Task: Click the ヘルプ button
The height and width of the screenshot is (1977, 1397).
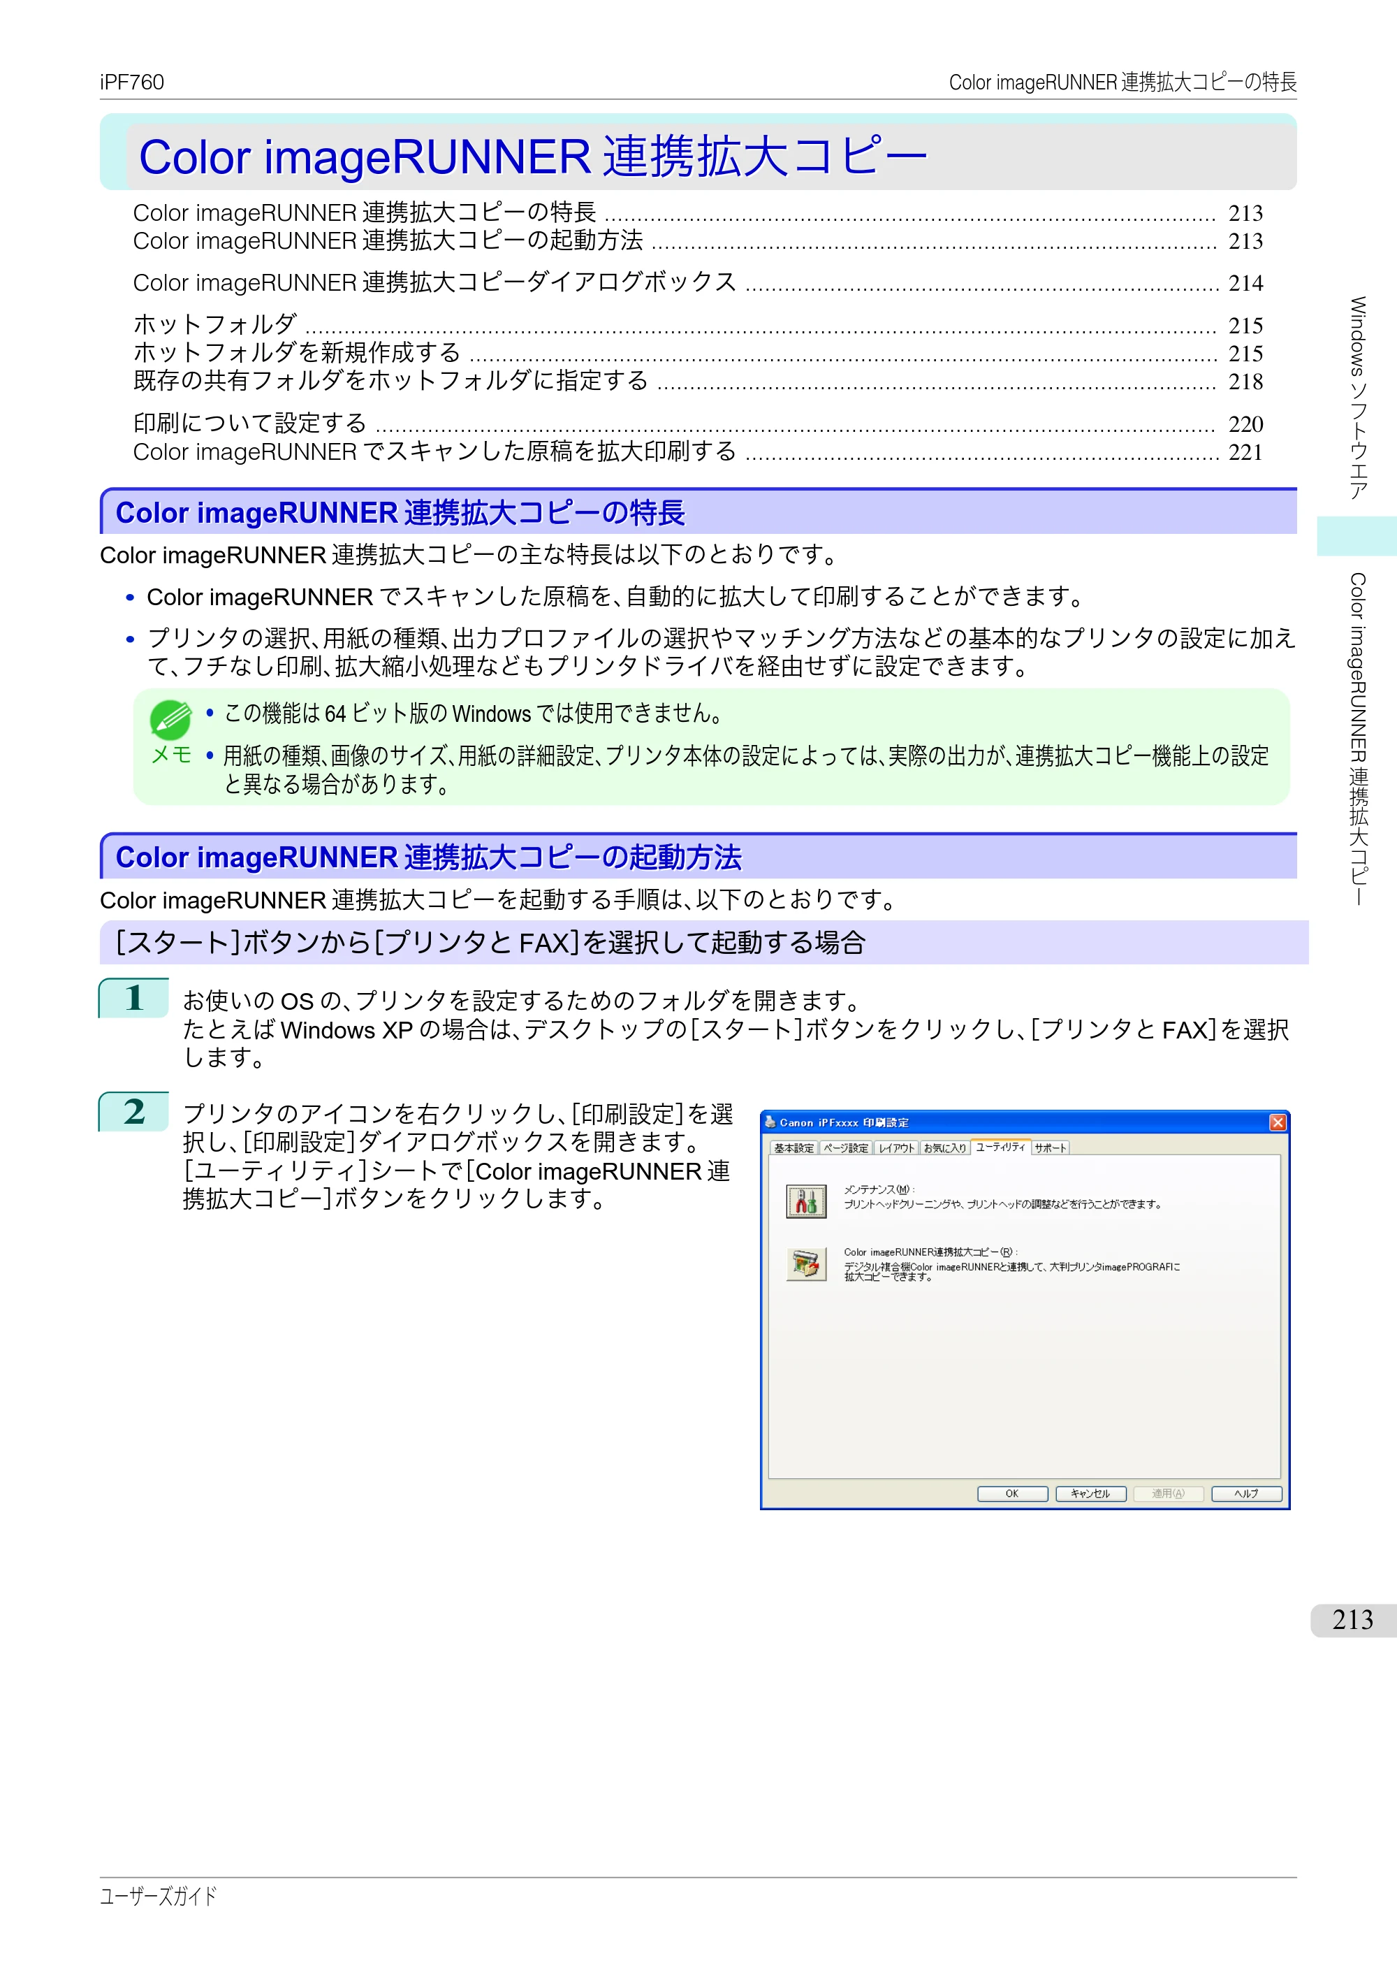Action: click(1246, 1494)
